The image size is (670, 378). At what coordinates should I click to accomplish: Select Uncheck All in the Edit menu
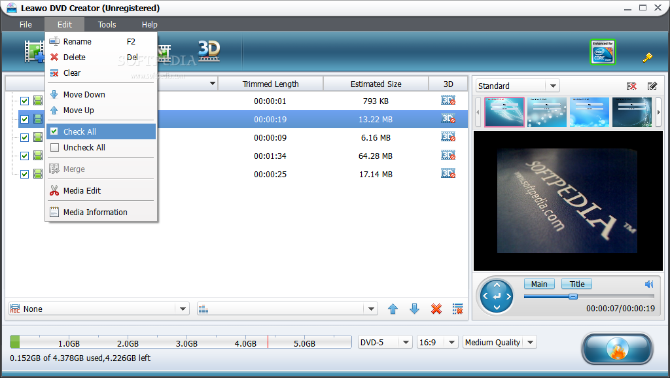pos(101,147)
